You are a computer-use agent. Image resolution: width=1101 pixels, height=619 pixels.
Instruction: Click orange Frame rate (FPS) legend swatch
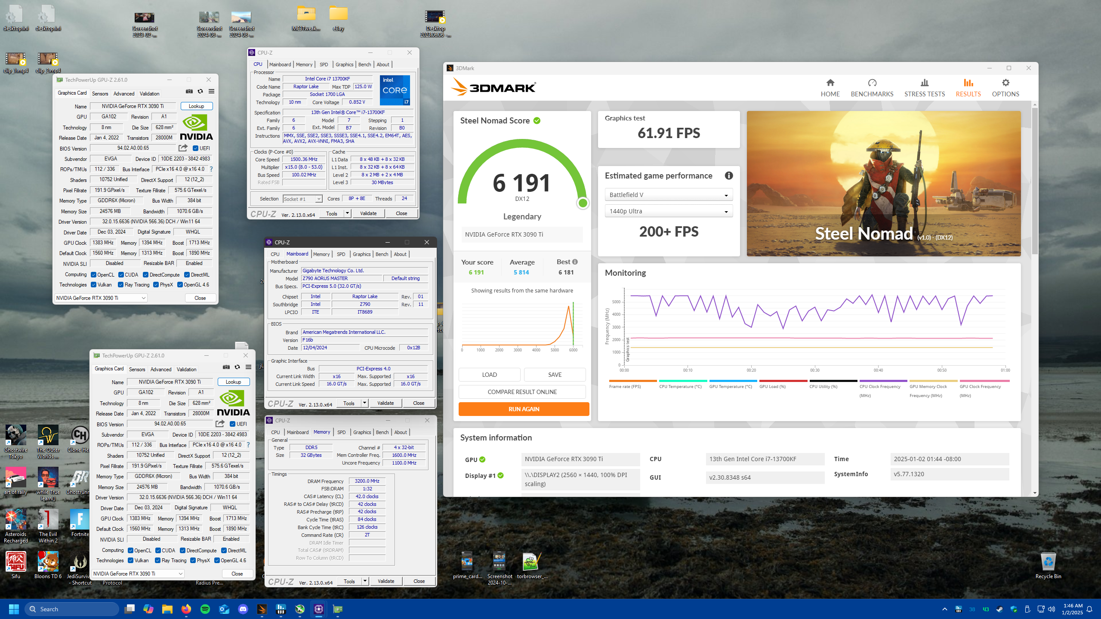tap(633, 381)
